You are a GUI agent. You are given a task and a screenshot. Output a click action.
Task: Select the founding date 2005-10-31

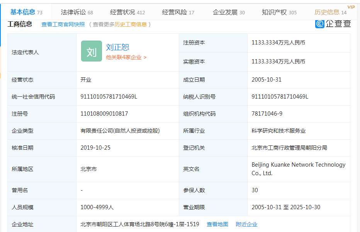266,80
